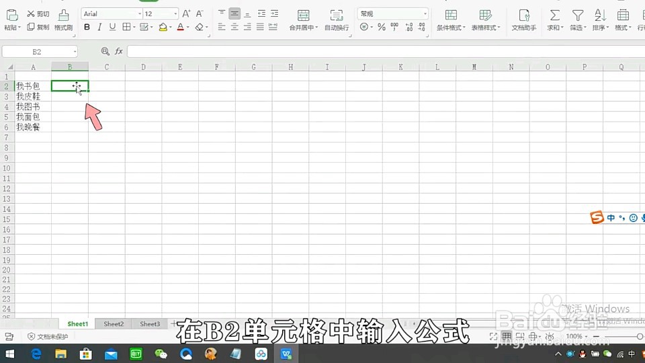The width and height of the screenshot is (645, 363).
Task: Open the Name Box dropdown showing B2
Action: pyautogui.click(x=75, y=52)
